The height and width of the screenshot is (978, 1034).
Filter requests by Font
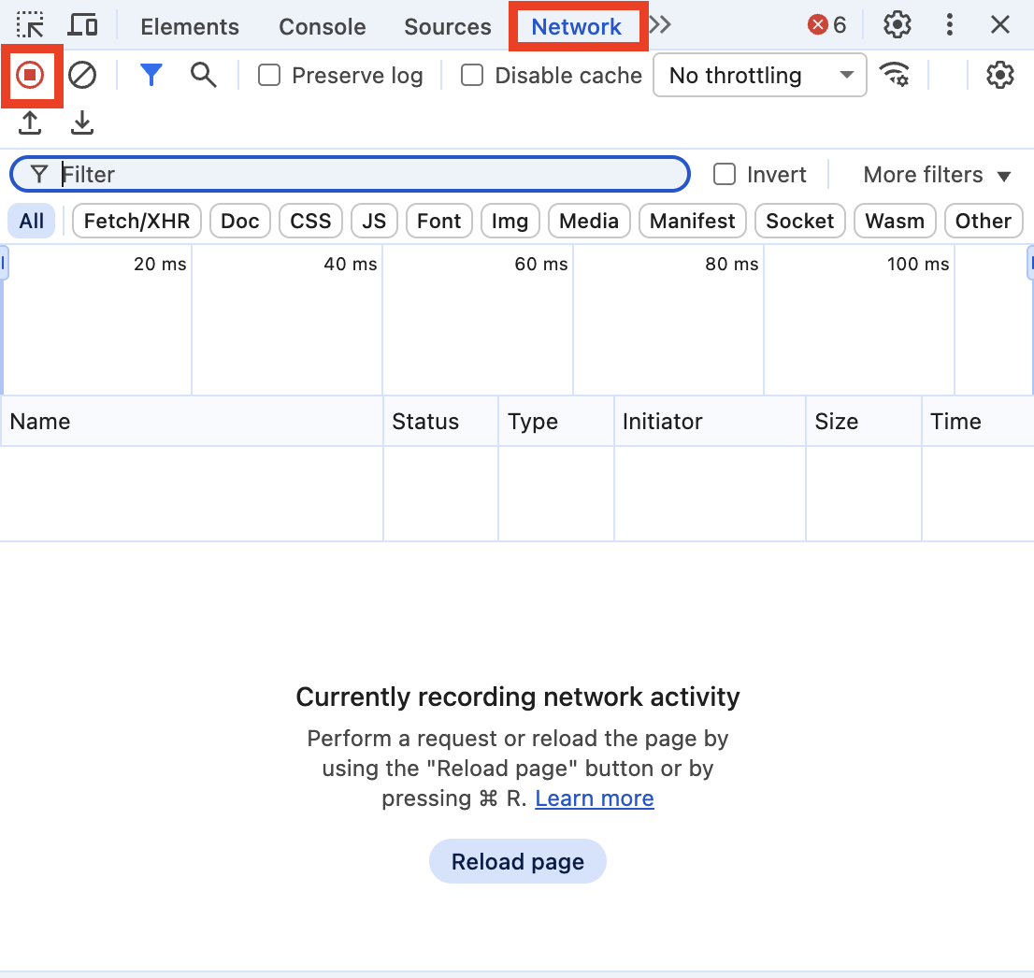438,221
